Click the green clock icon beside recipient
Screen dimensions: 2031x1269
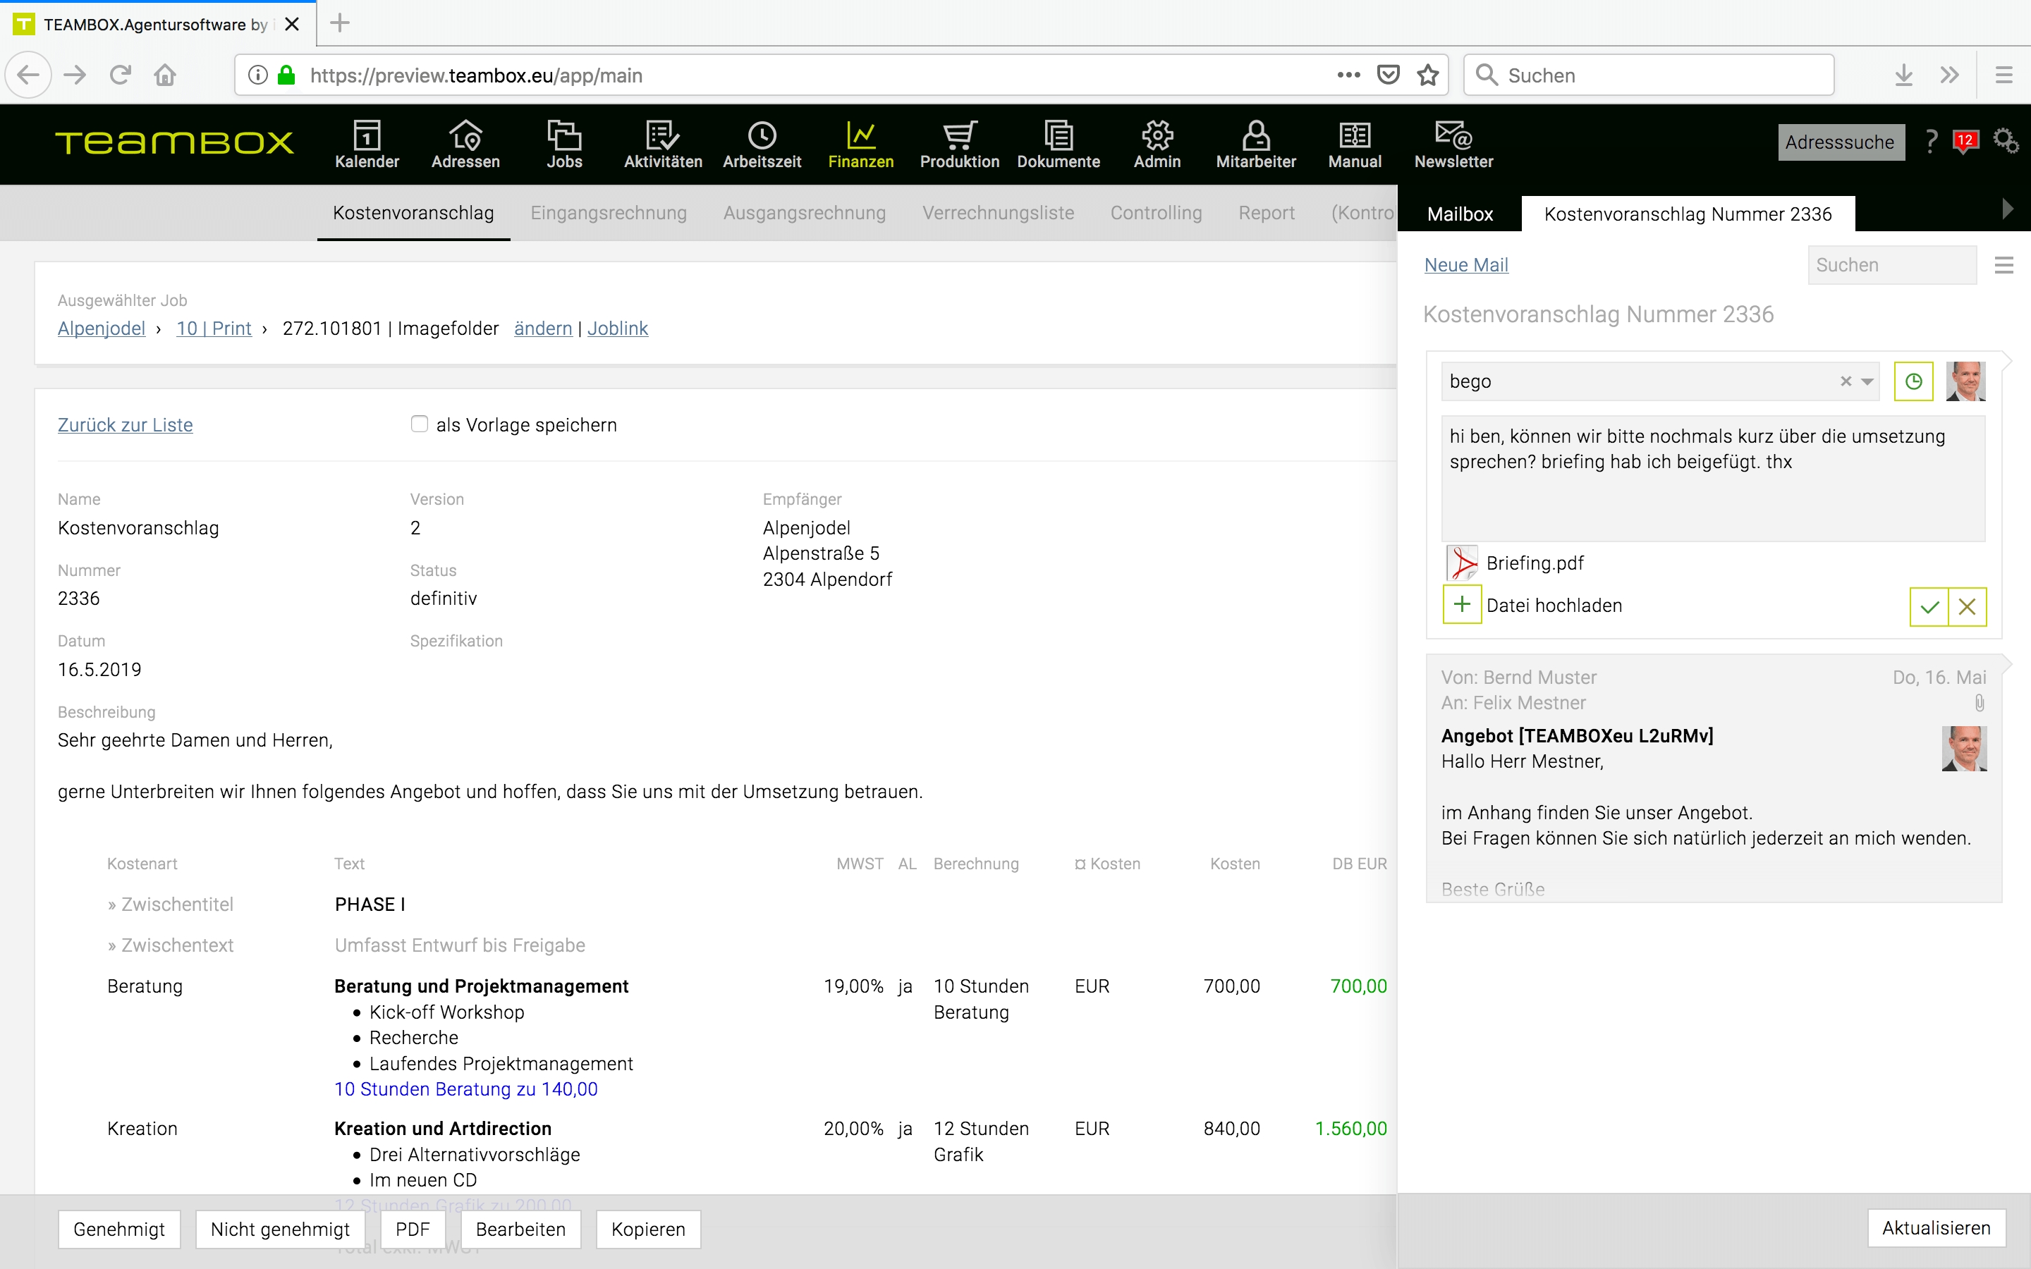point(1913,382)
